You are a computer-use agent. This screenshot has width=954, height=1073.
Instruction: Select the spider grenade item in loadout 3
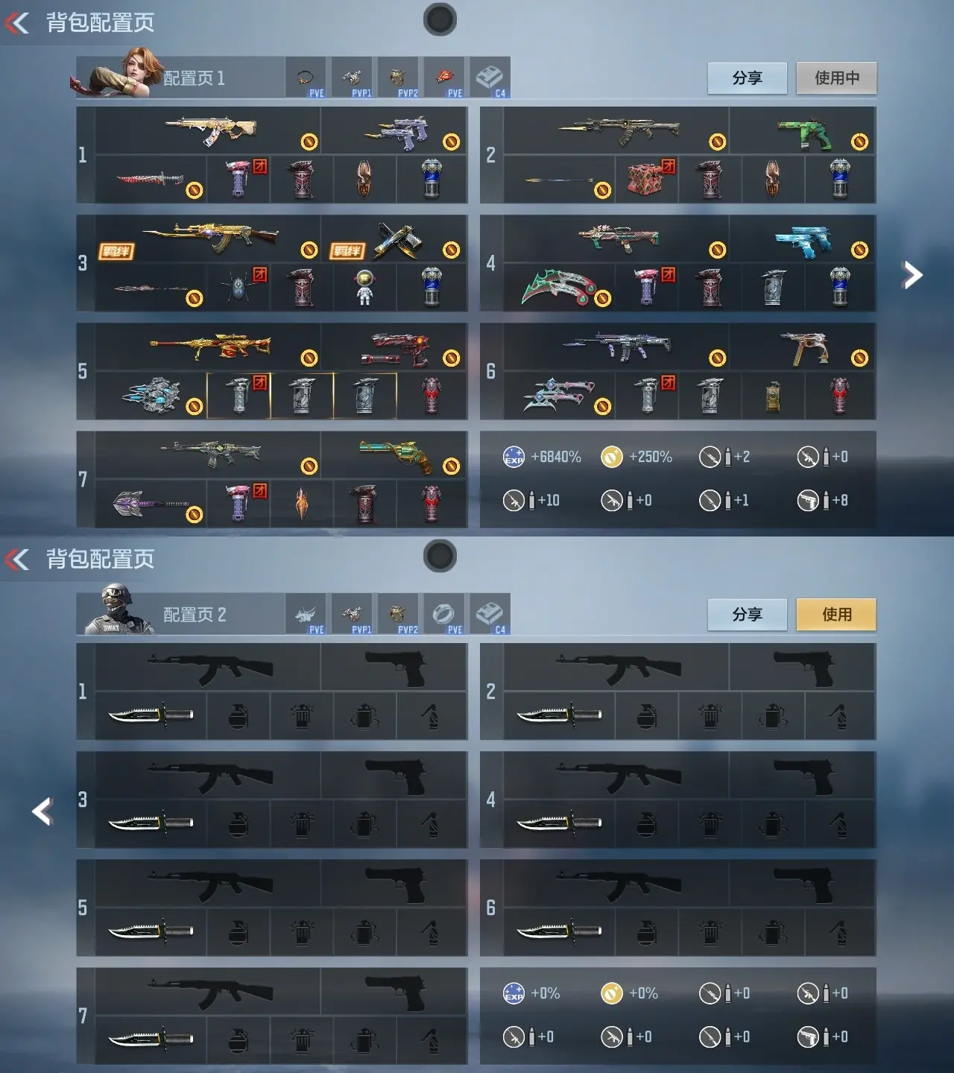click(238, 288)
